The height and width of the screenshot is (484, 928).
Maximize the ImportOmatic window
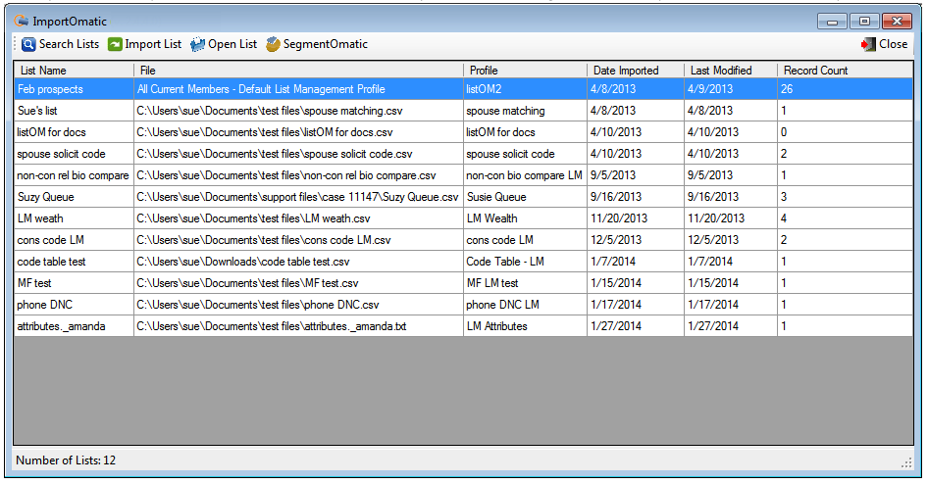[x=864, y=21]
